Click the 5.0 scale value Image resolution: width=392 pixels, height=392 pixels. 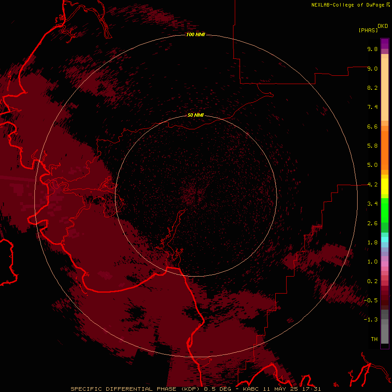click(372, 165)
